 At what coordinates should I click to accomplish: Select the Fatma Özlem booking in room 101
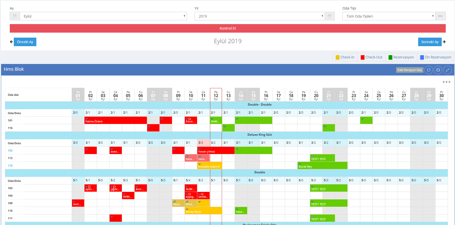pos(115,120)
